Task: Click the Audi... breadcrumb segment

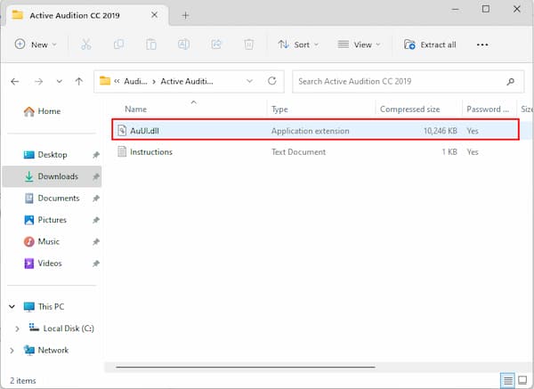Action: pyautogui.click(x=135, y=81)
